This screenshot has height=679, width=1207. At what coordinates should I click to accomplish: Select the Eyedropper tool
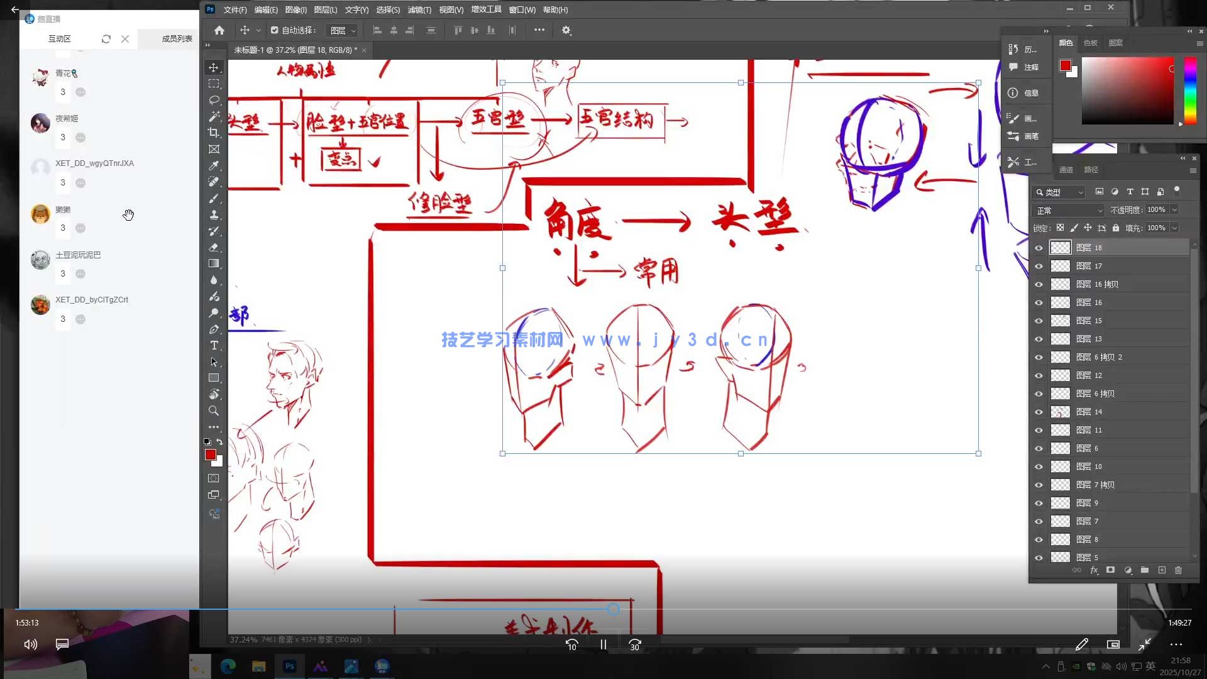click(x=214, y=165)
